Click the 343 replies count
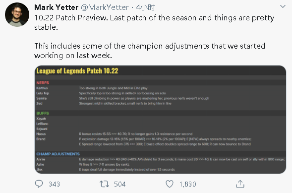 coord(54,184)
